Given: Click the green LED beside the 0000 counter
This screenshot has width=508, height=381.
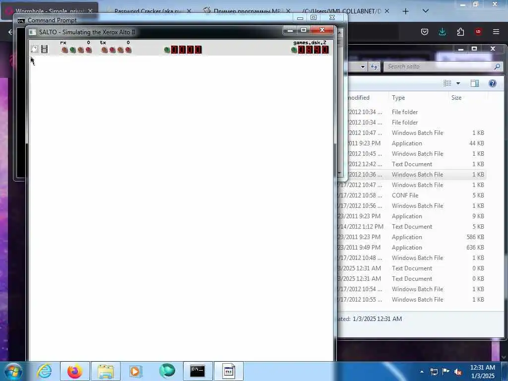Looking at the screenshot, I should [167, 50].
